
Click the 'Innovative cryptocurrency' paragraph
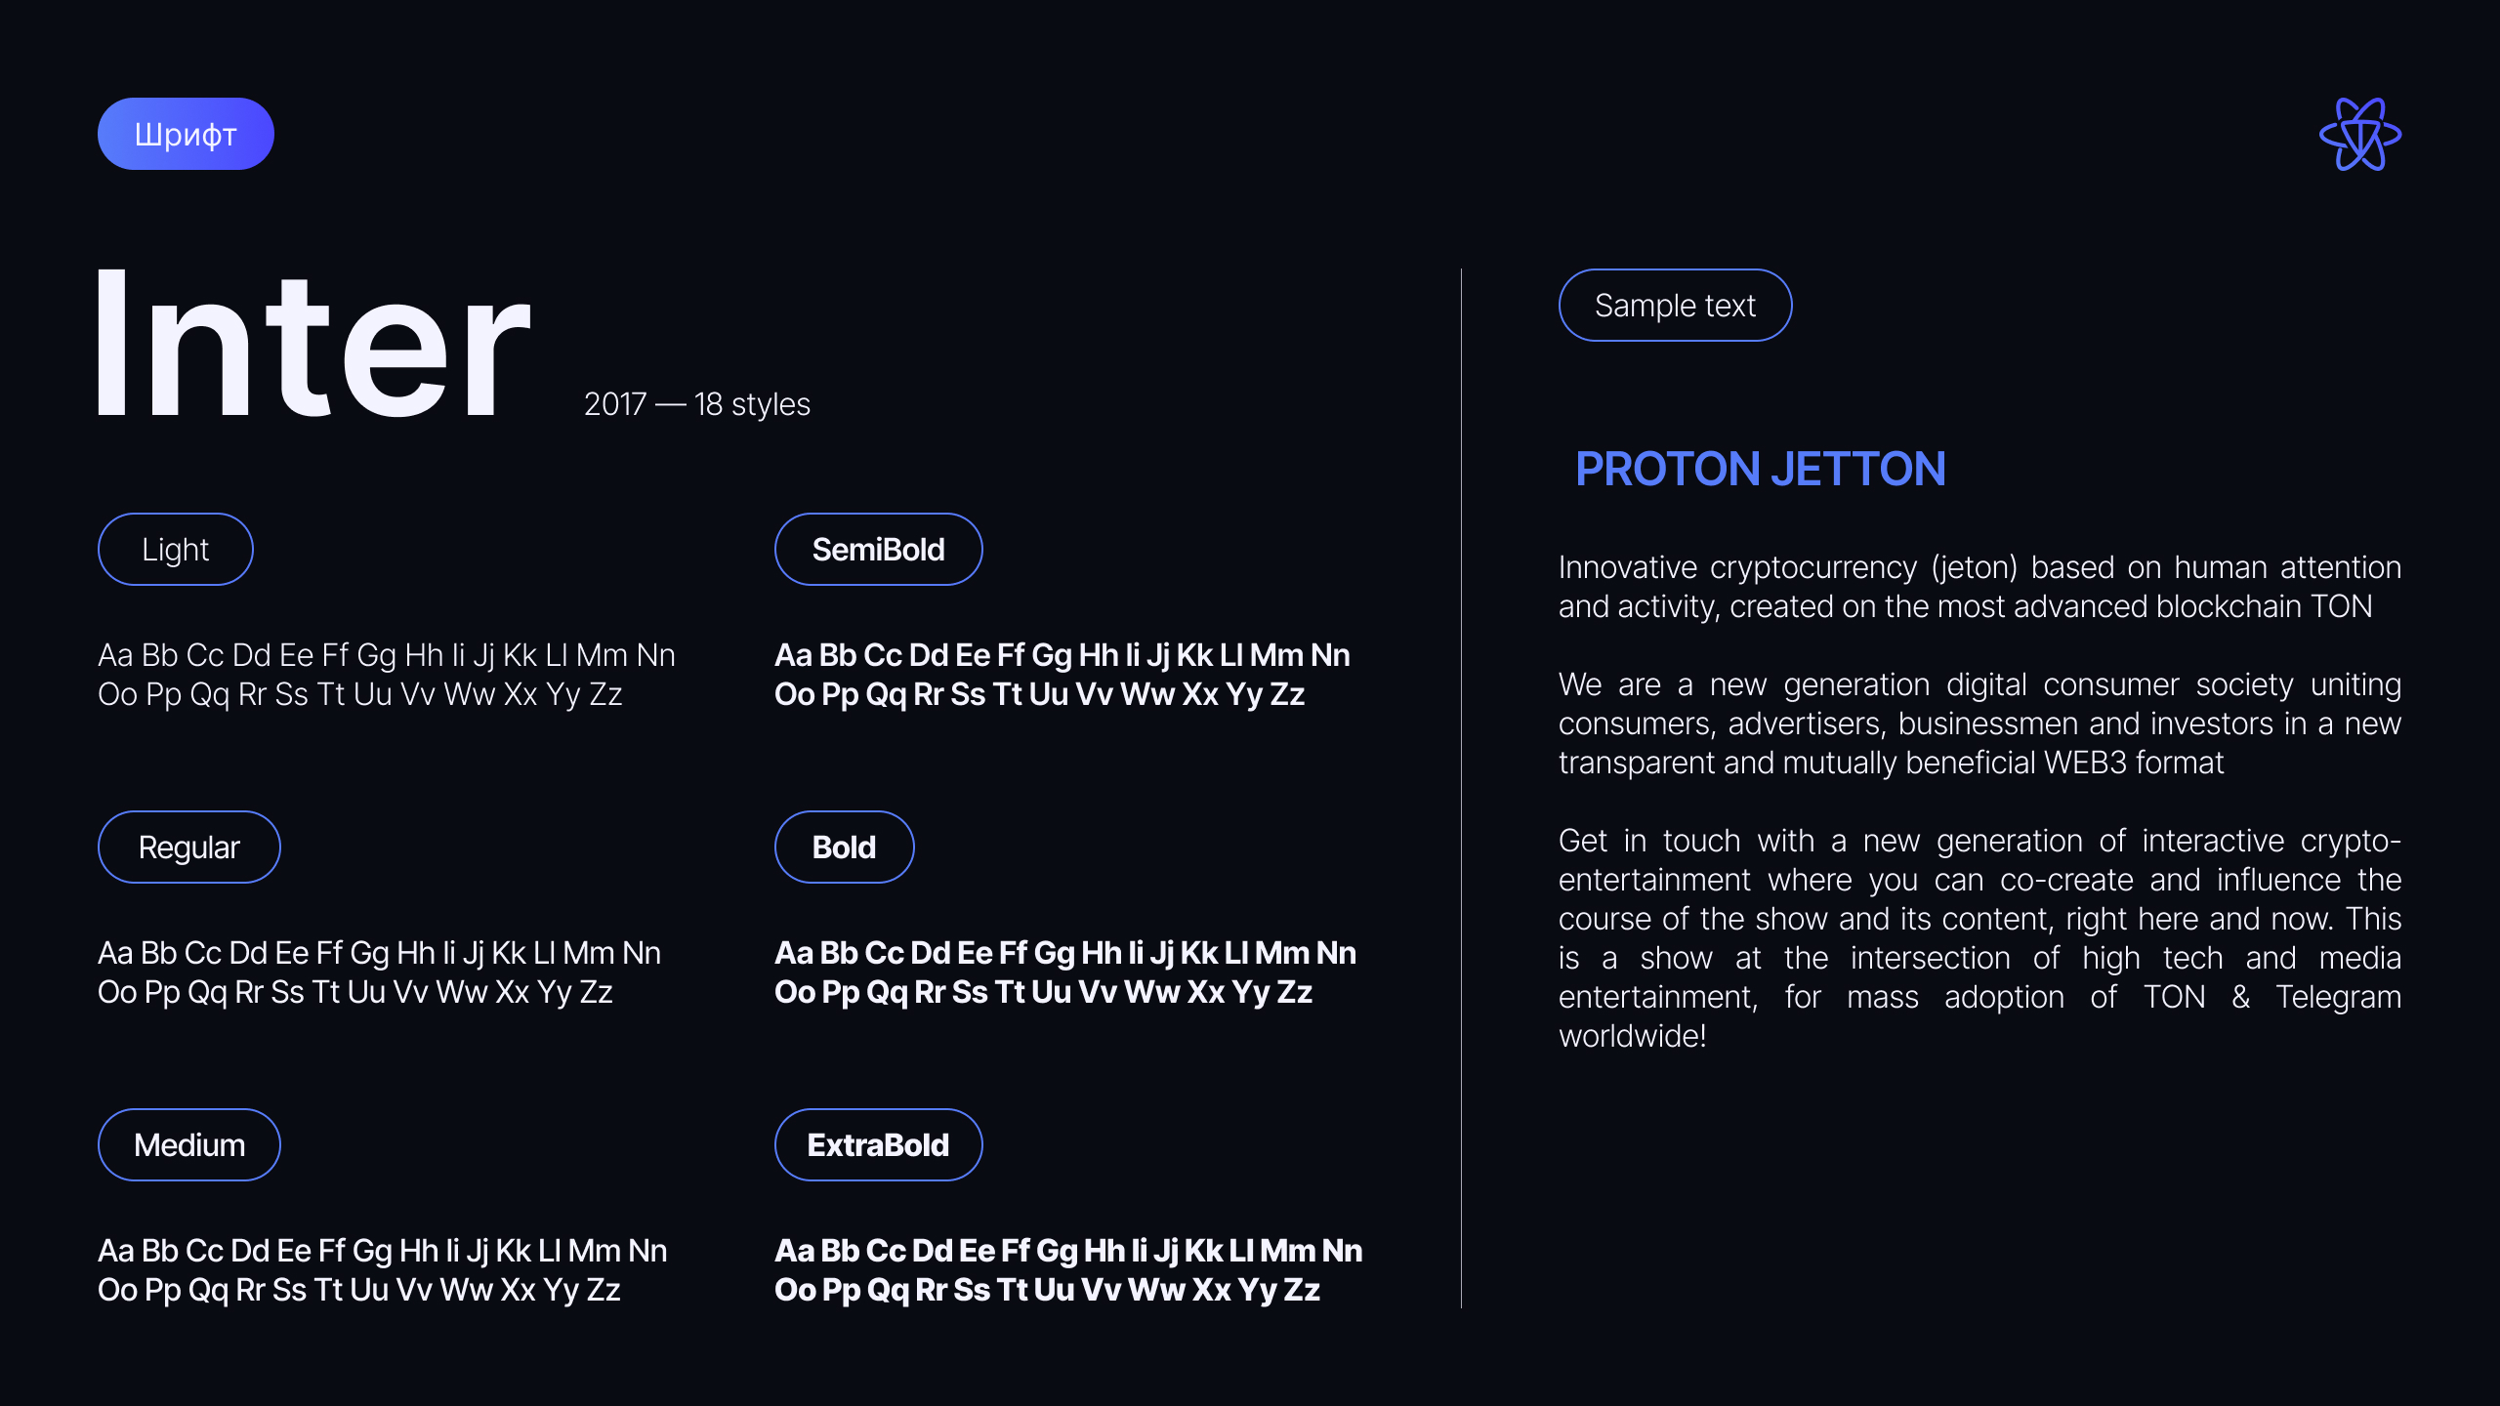[1979, 587]
